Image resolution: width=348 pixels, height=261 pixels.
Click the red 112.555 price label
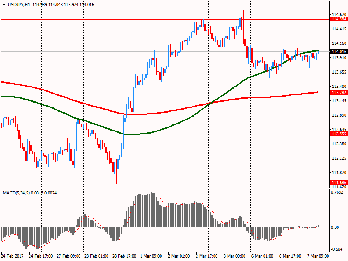[x=338, y=134]
